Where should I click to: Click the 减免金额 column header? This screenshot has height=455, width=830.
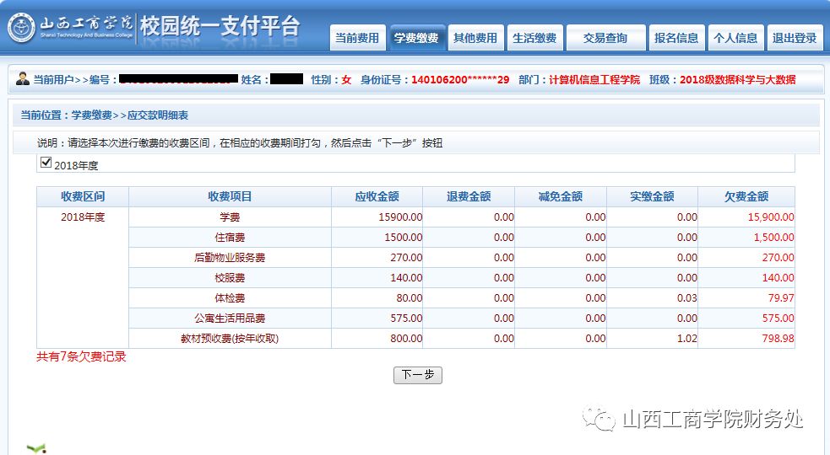tap(561, 196)
